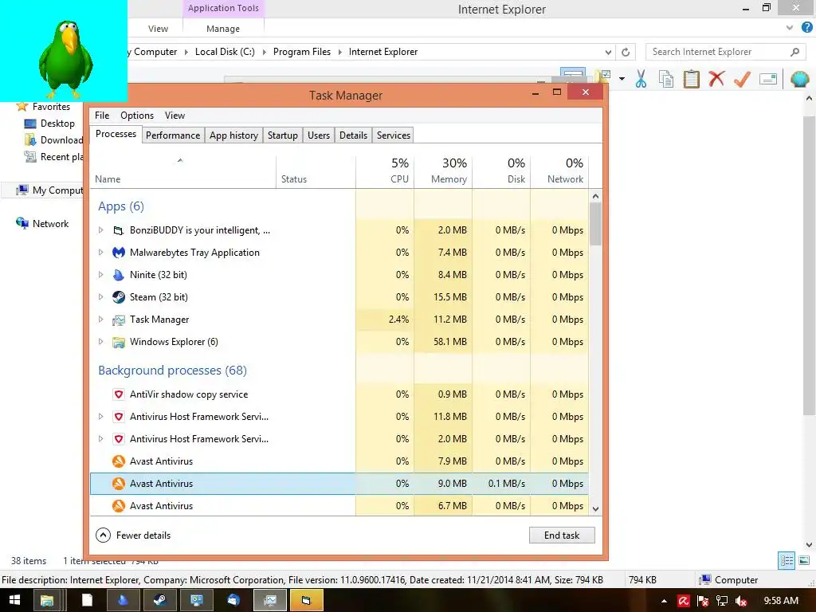The image size is (816, 612).
Task: Click the Task Manager vertical scrollbar thumb
Action: click(595, 224)
